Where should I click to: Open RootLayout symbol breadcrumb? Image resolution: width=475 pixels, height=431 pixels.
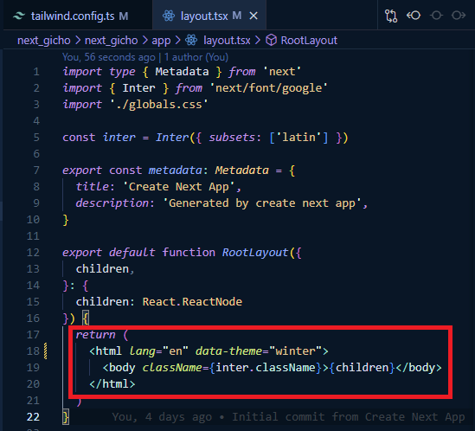point(309,41)
